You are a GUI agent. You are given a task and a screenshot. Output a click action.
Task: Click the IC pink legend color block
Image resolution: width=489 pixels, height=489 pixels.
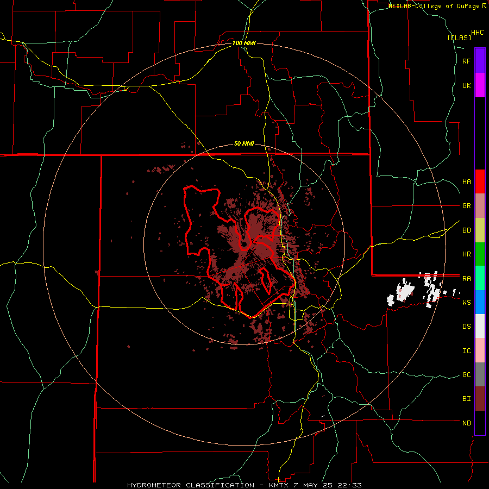pos(480,350)
